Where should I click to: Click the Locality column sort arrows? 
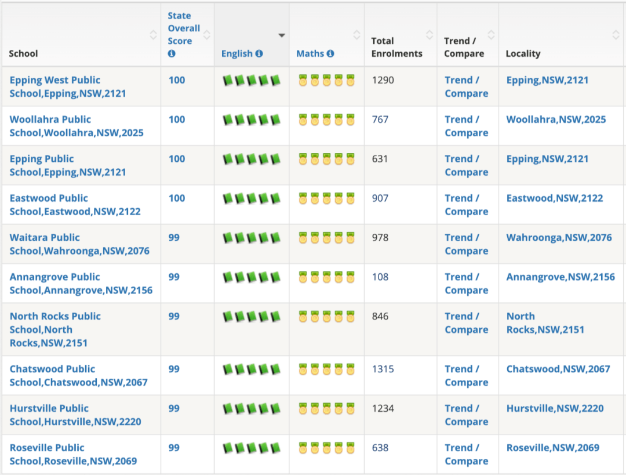(616, 35)
